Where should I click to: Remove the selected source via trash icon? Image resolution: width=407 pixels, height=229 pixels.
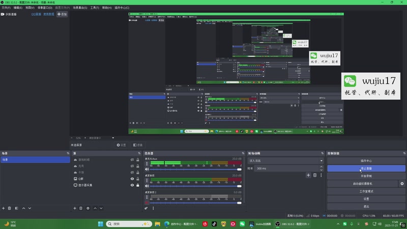pyautogui.click(x=81, y=208)
